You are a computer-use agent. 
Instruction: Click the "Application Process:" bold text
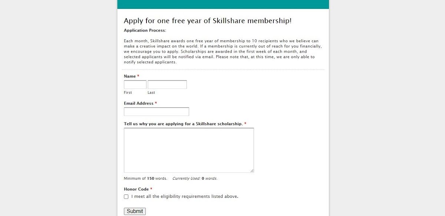145,30
